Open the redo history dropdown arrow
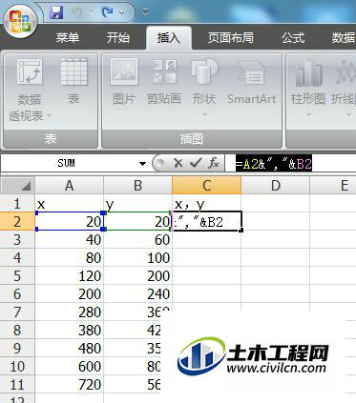This screenshot has height=403, width=356. [x=121, y=12]
